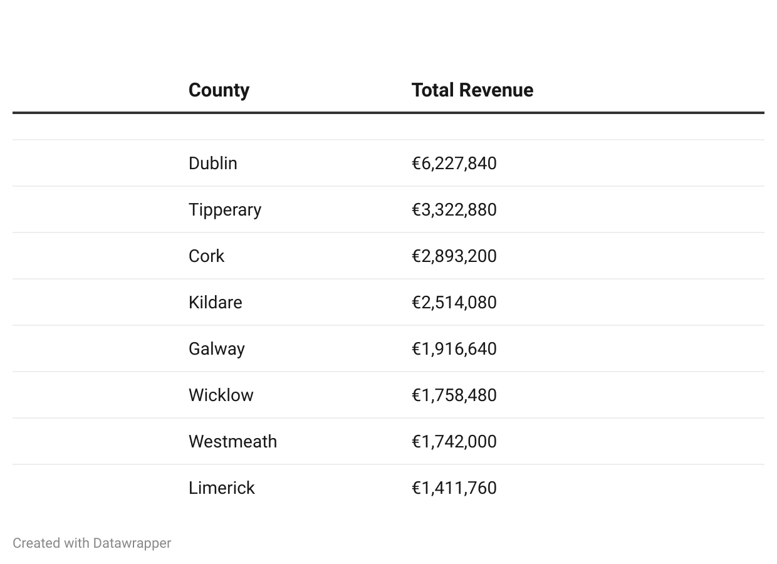Click the €6,227,840 revenue value

(x=454, y=164)
